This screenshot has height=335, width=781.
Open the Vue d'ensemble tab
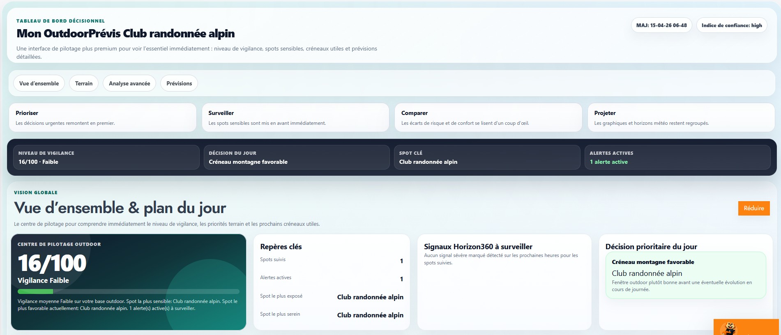click(x=39, y=83)
